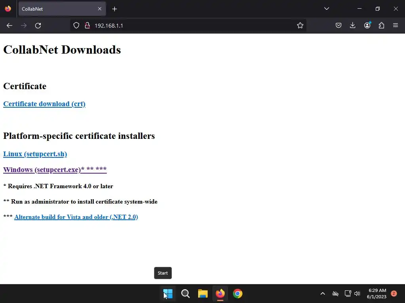
Task: Select the CollabNet tab
Action: click(x=62, y=9)
